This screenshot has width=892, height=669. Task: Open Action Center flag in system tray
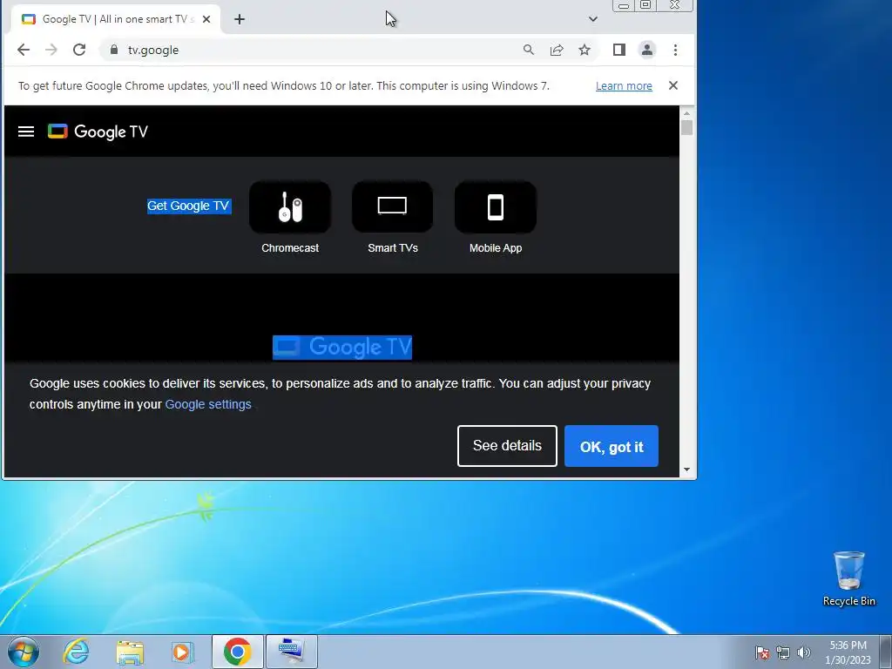[x=762, y=652]
